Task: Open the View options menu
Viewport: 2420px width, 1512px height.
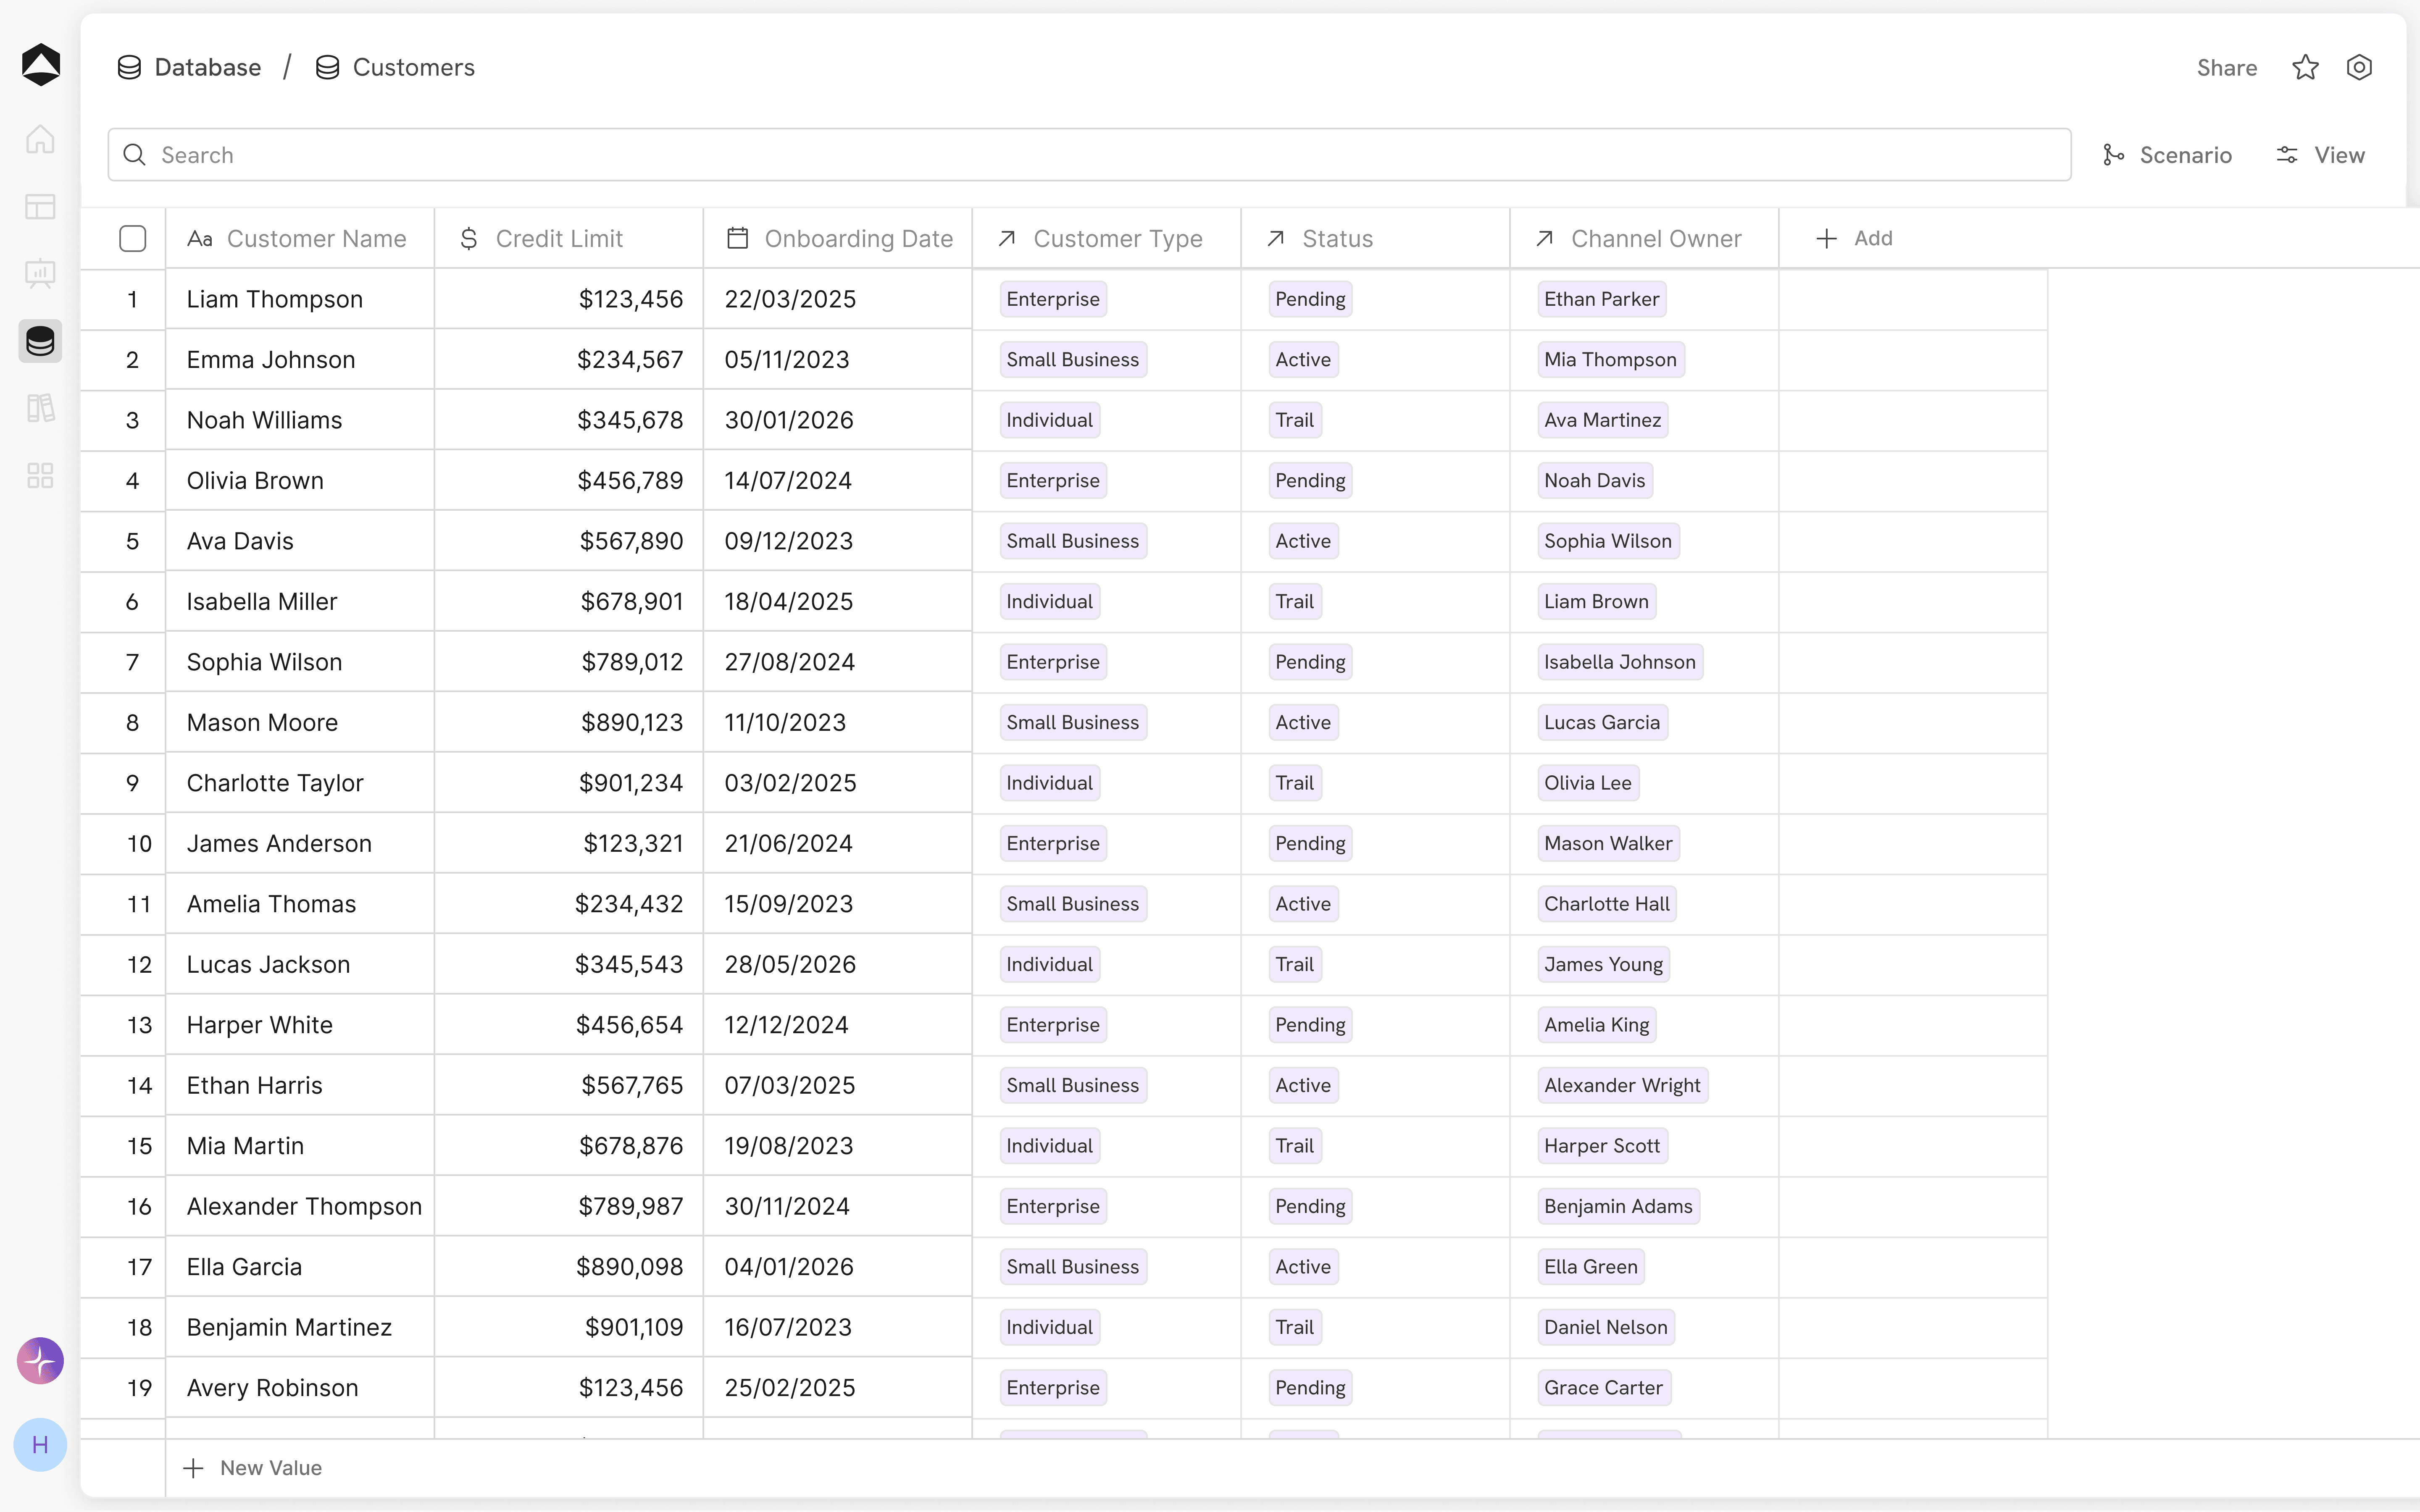Action: tap(2320, 155)
